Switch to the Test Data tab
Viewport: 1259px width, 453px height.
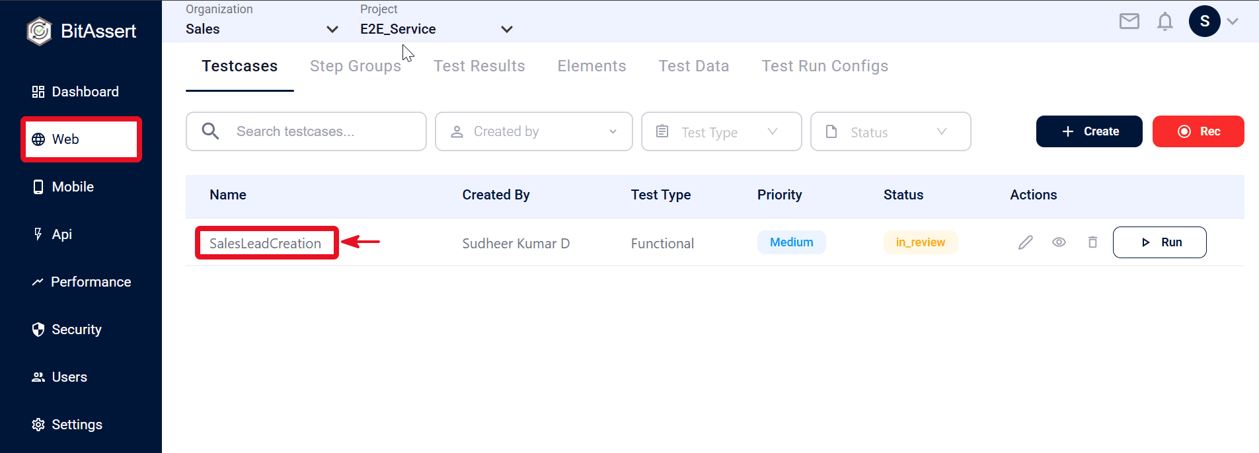pyautogui.click(x=694, y=66)
